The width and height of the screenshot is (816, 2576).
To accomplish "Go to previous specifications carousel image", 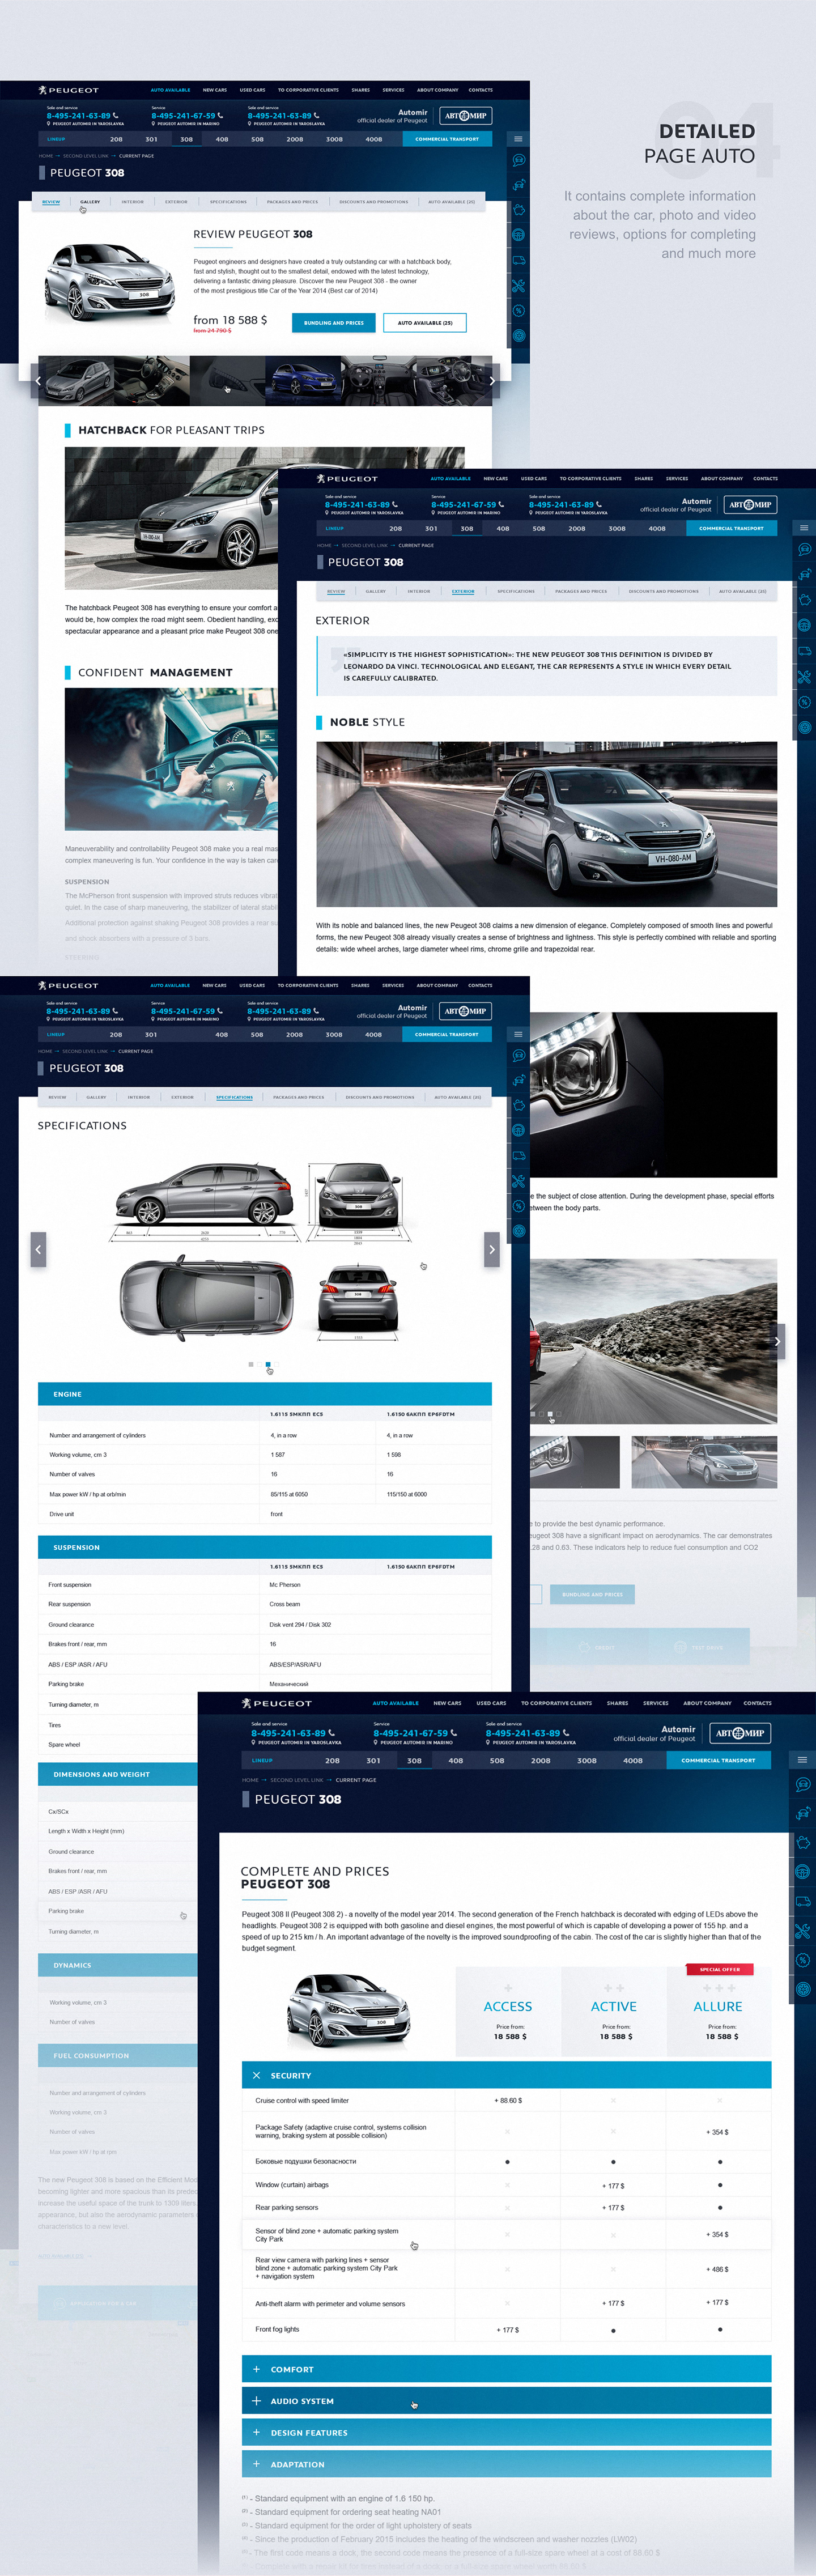I will point(38,1249).
